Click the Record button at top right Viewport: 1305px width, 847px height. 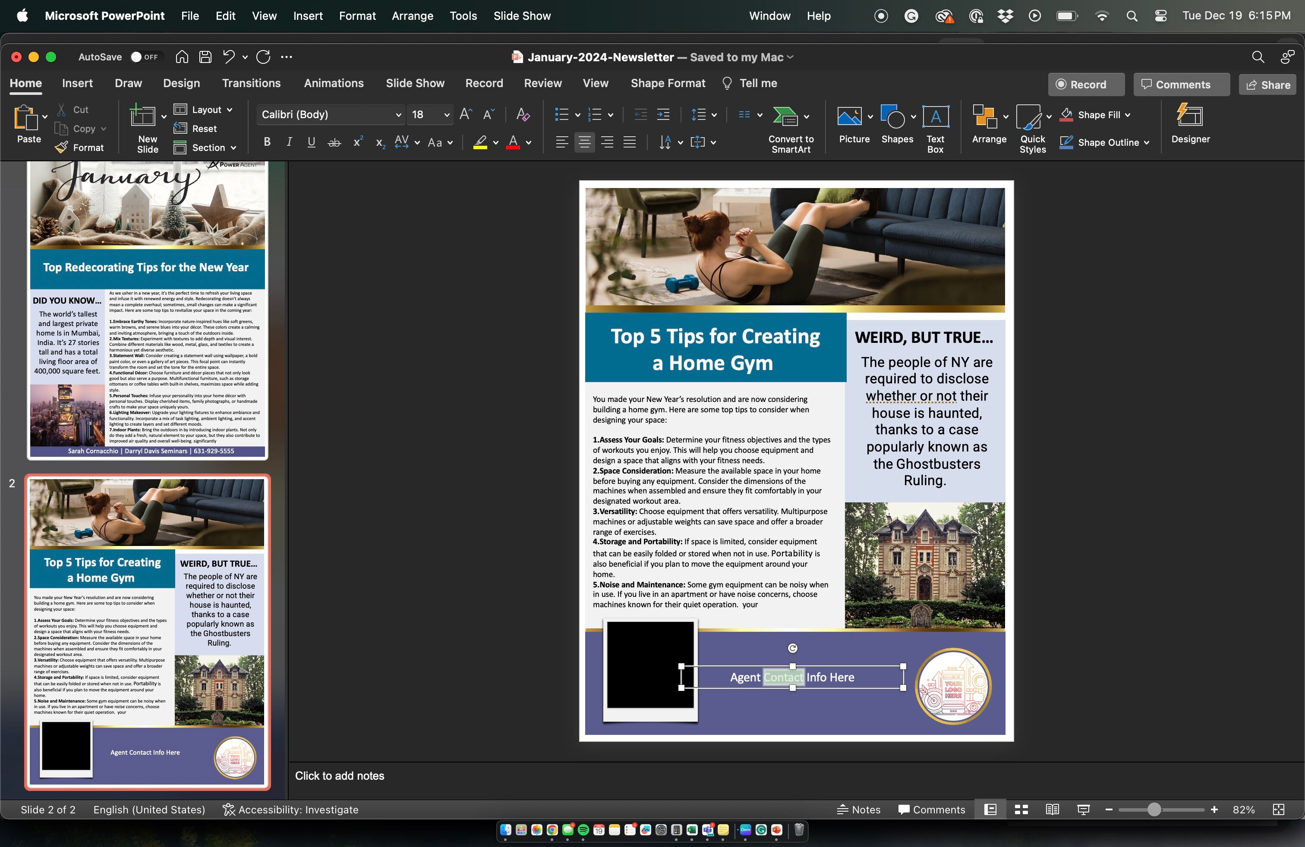pyautogui.click(x=1086, y=85)
